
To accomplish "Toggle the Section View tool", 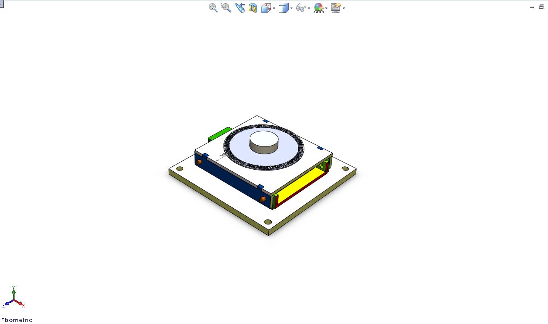I will pos(253,8).
